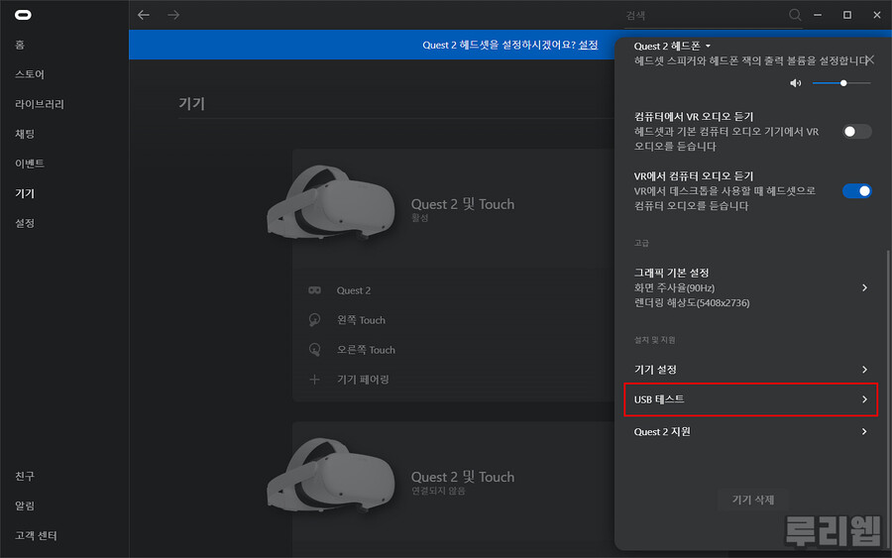Viewport: 892px width, 558px height.
Task: Click the right Touch controller icon
Action: point(314,350)
